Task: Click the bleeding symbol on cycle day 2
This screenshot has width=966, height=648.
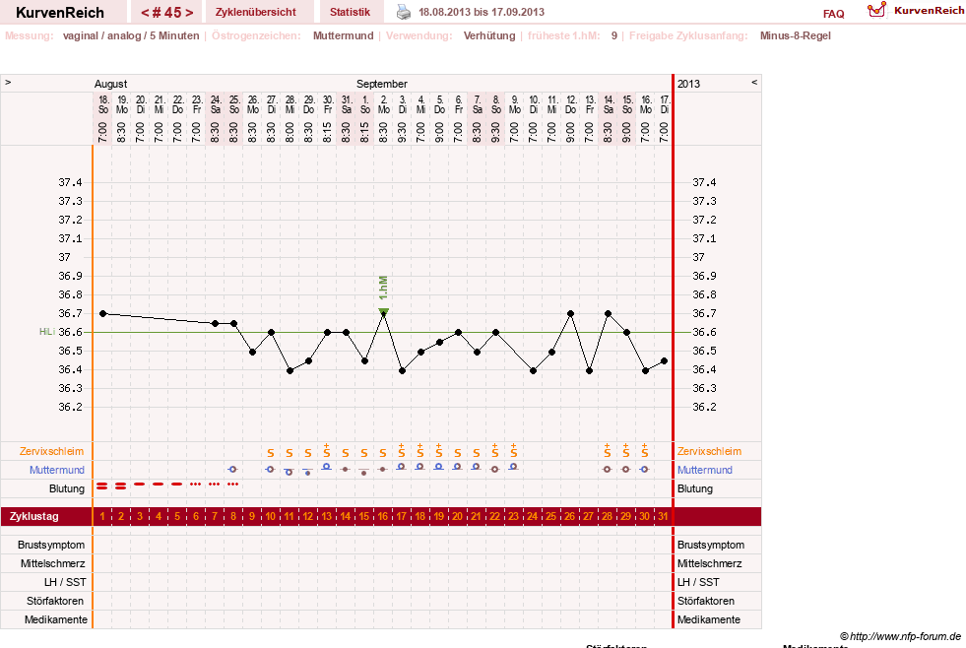Action: coord(121,486)
